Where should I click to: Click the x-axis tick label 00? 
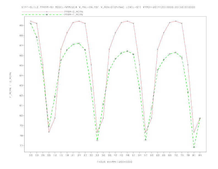click(x=31, y=155)
